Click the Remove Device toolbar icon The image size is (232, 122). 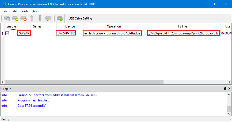[x=23, y=18]
